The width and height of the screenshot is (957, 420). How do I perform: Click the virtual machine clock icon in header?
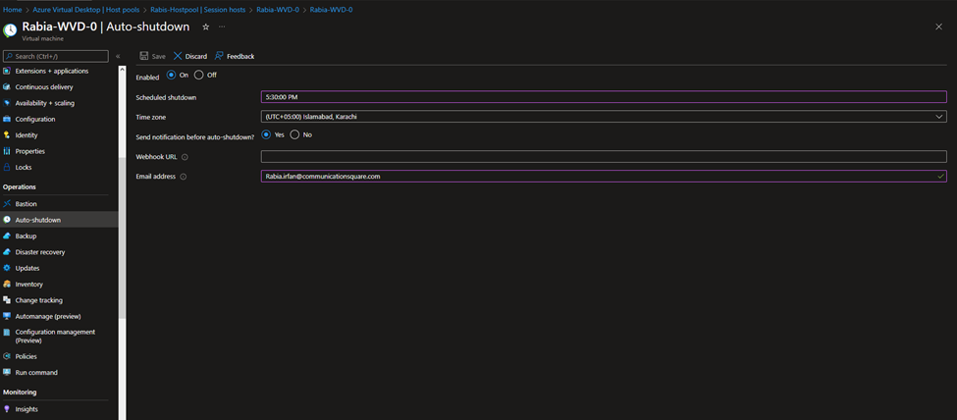(x=10, y=30)
